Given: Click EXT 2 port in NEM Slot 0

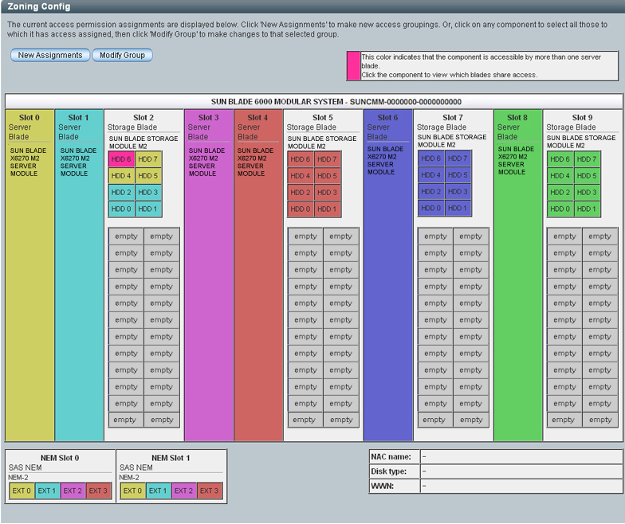Looking at the screenshot, I should coord(73,491).
